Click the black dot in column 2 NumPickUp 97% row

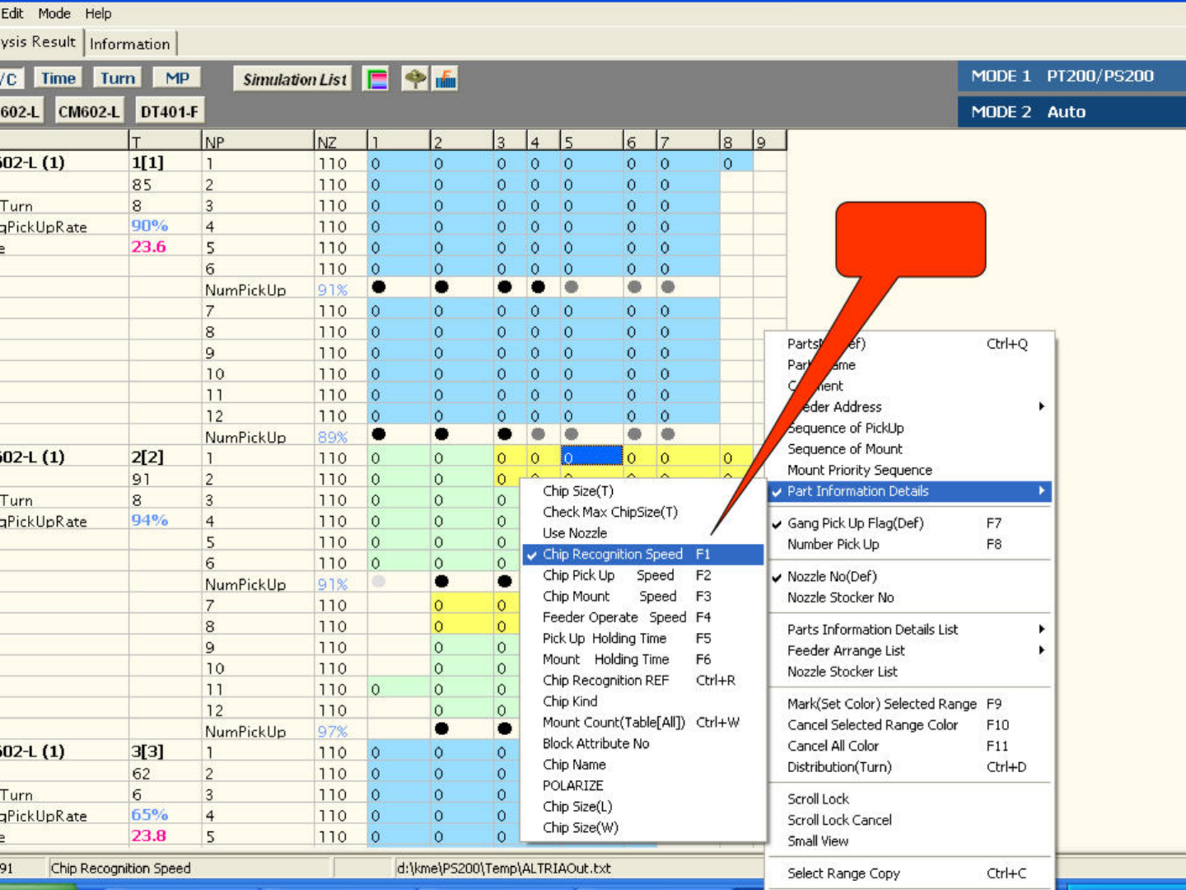click(441, 728)
